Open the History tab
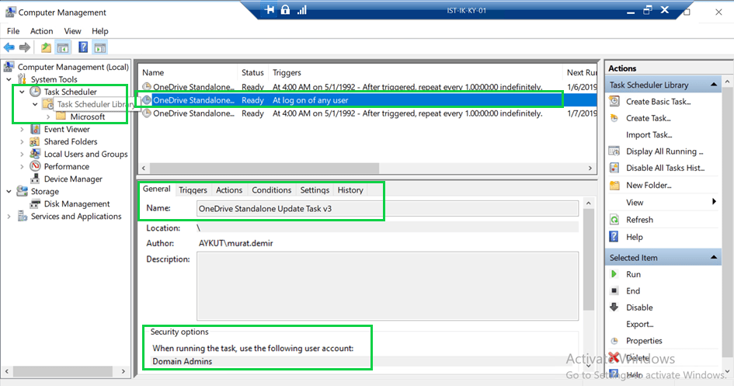This screenshot has height=386, width=734. pos(350,190)
